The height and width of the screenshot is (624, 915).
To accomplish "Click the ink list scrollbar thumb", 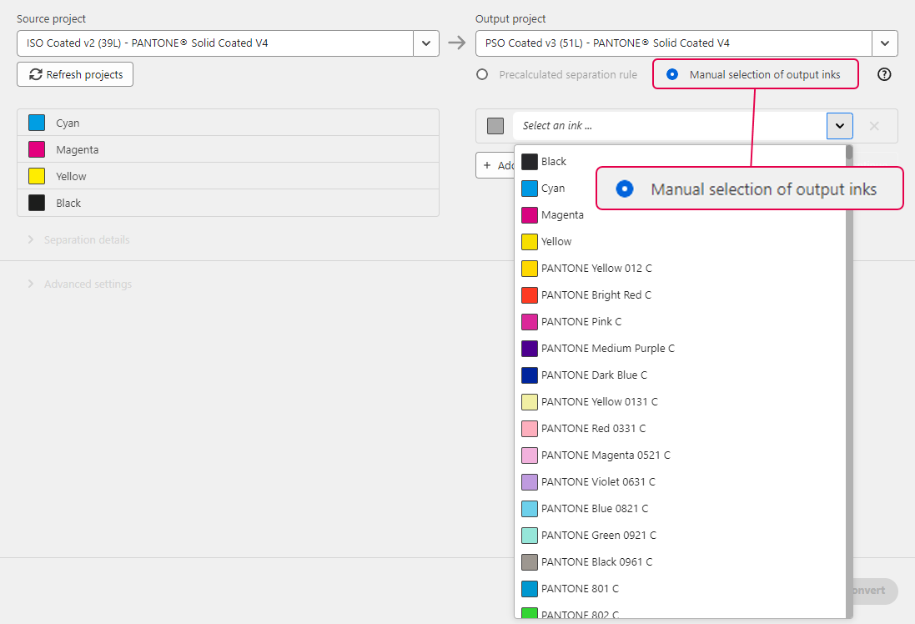I will (x=849, y=153).
